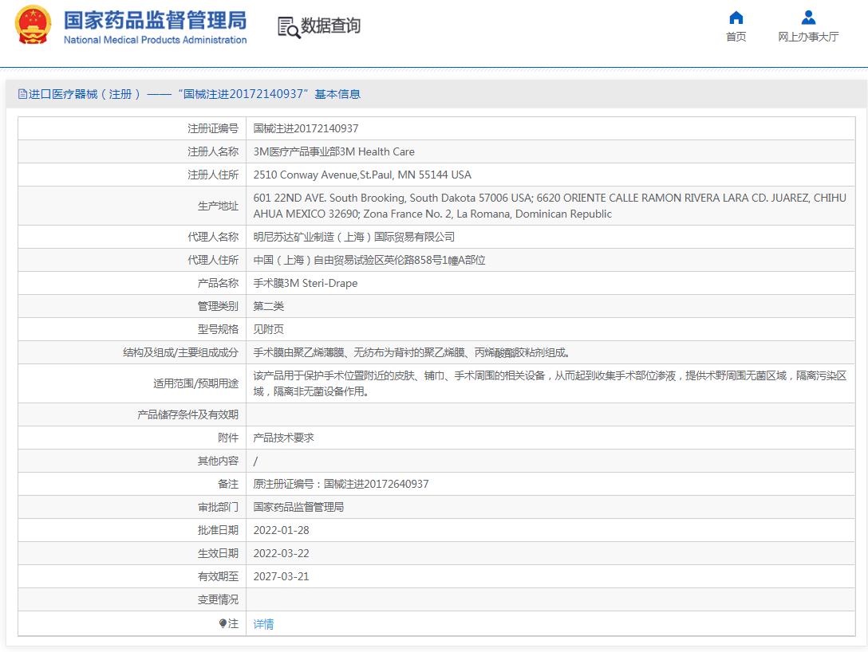This screenshot has width=868, height=652.
Task: Go to 首页 home icon
Action: tap(736, 18)
